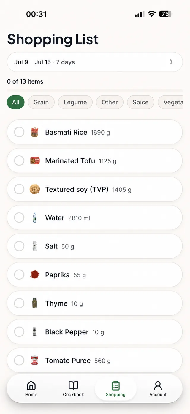Tap the Shopping clipboard icon
190x414 pixels.
pos(115,385)
